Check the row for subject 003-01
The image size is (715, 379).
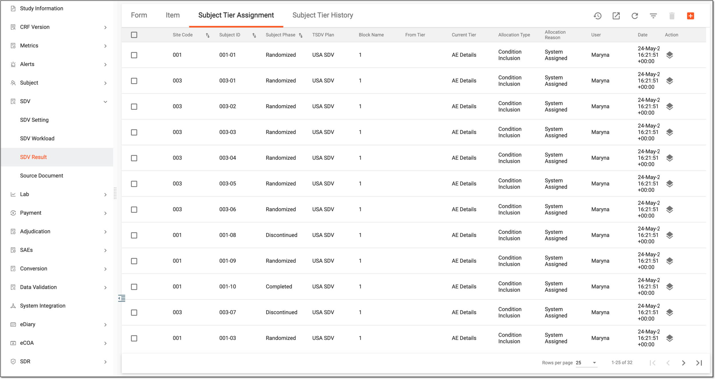(x=134, y=81)
